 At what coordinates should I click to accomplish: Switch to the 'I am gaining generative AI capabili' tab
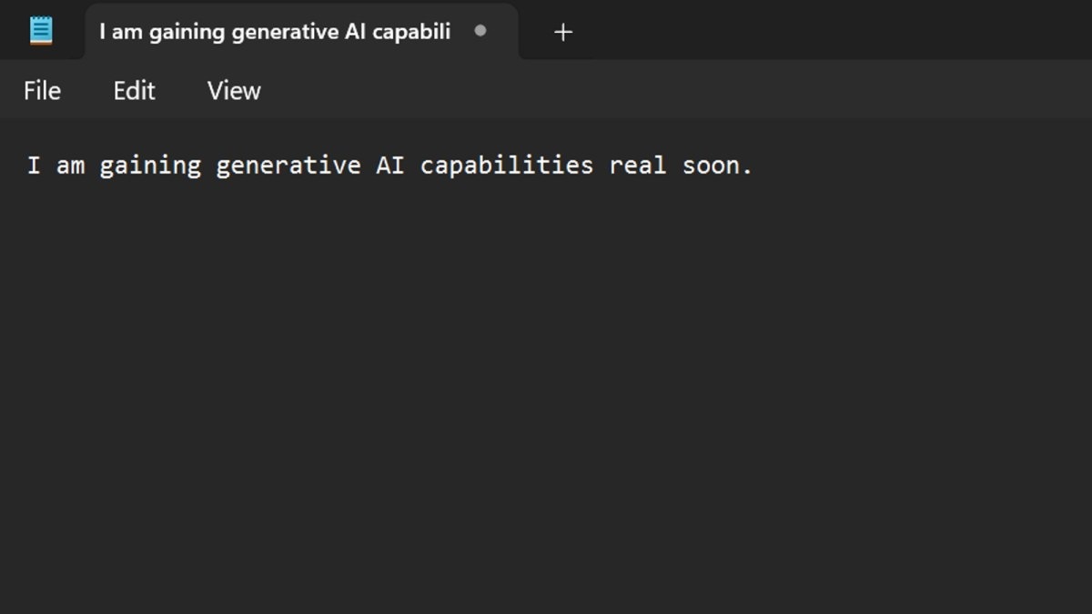click(273, 31)
